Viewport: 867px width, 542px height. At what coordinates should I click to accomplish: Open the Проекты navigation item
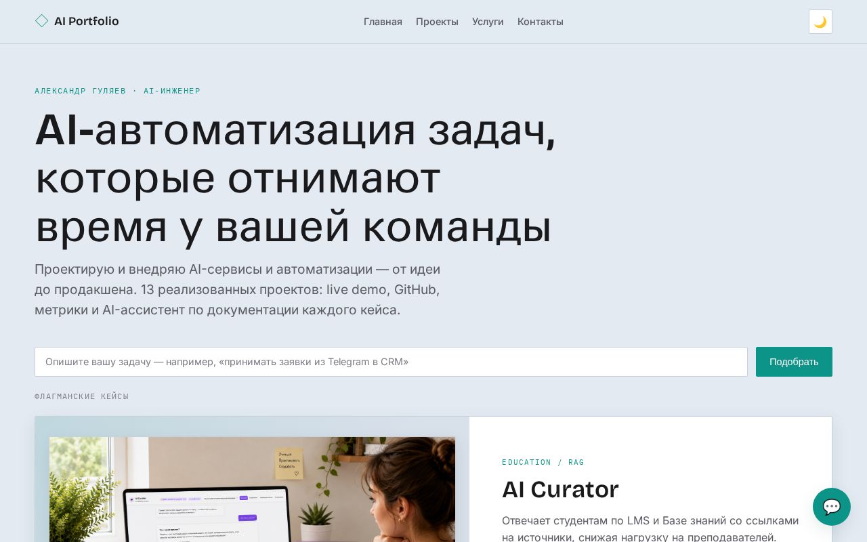pyautogui.click(x=437, y=22)
